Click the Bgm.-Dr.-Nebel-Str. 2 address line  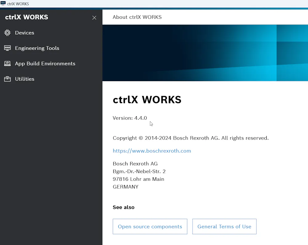coord(139,171)
